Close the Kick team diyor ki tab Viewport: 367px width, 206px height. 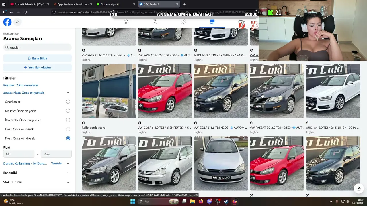pyautogui.click(x=134, y=4)
